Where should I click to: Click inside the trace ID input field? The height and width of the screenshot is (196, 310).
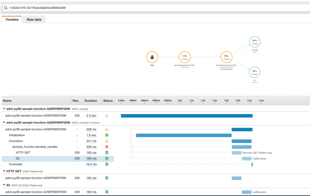[x=62, y=8]
